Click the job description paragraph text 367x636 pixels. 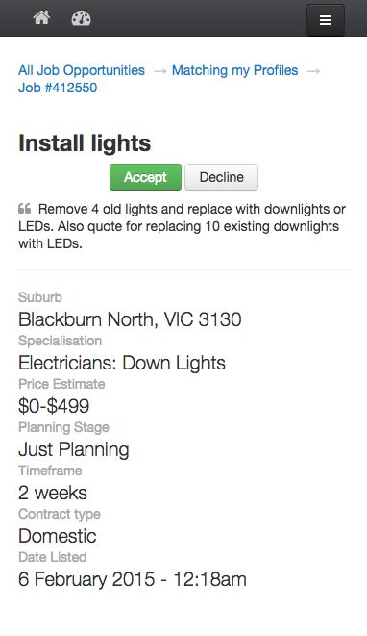pos(182,226)
